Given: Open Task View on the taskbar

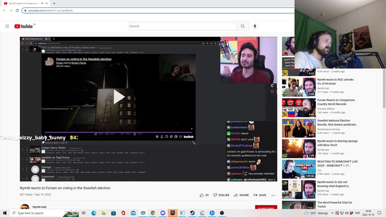Looking at the screenshot, I should pos(84,213).
